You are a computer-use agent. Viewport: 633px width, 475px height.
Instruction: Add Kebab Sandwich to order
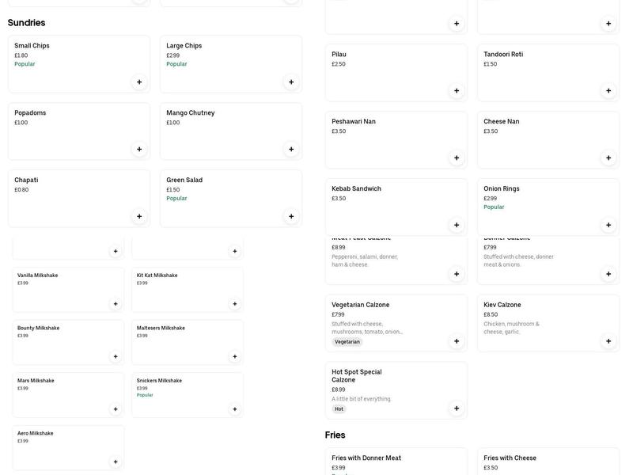coord(457,225)
